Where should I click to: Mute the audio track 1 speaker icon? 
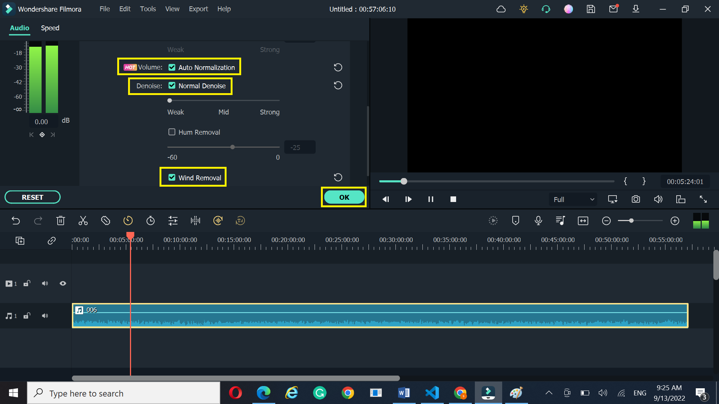[x=45, y=316]
